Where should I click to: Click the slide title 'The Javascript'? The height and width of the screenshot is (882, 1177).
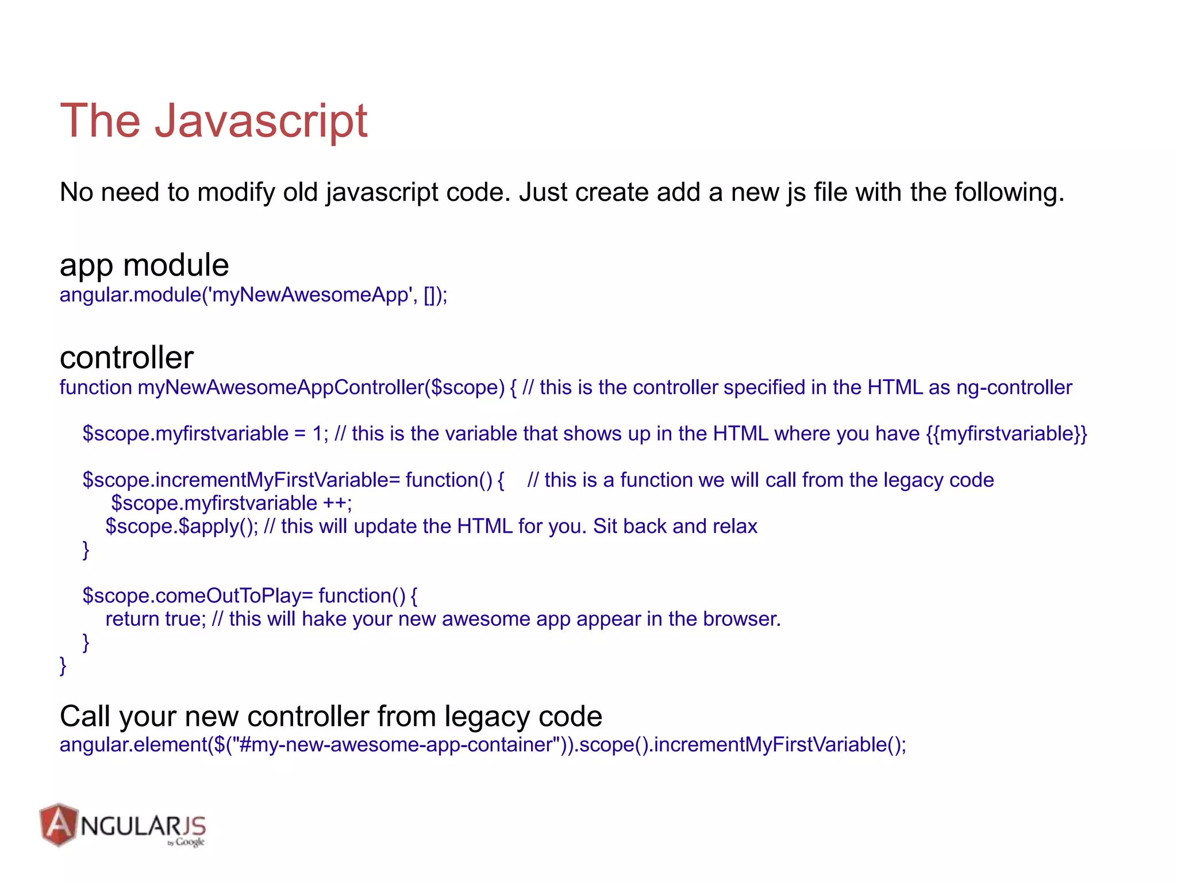[x=214, y=121]
